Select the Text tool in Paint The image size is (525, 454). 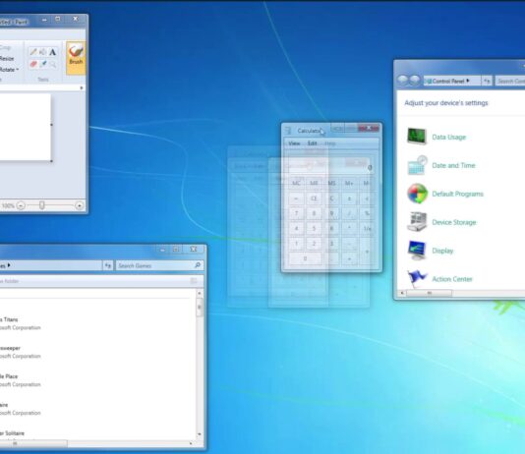52,52
